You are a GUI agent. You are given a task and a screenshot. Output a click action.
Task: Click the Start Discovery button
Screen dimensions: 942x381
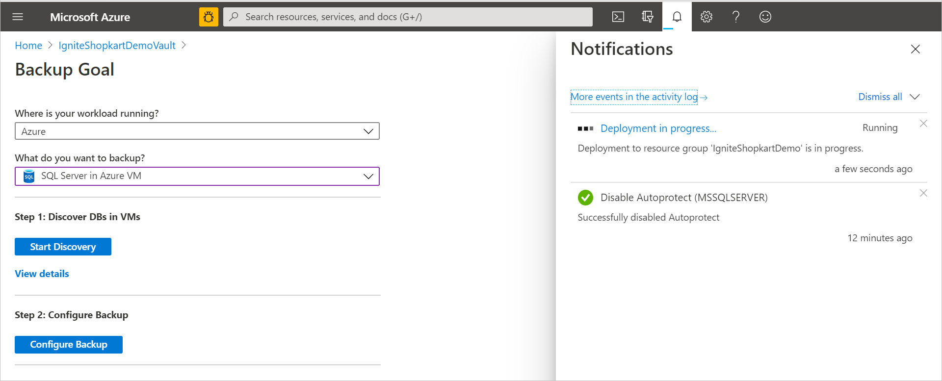63,247
